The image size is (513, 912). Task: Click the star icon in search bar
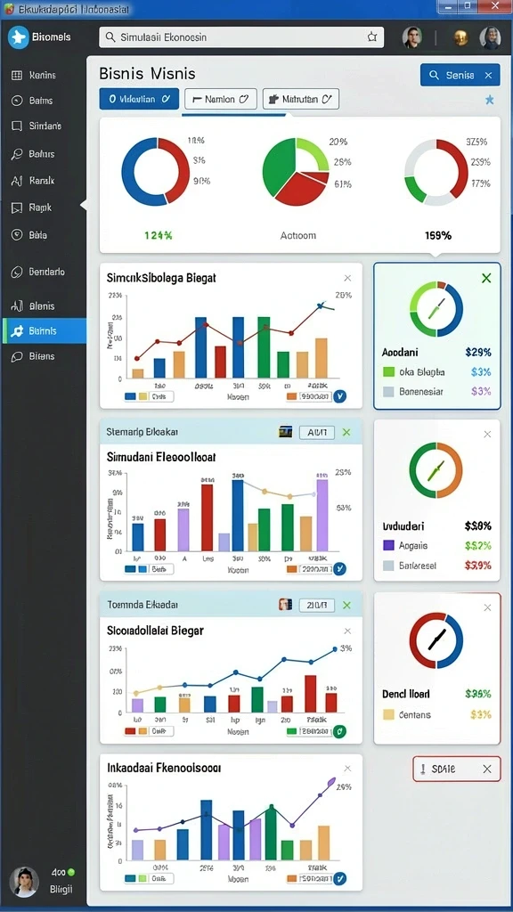pos(372,37)
